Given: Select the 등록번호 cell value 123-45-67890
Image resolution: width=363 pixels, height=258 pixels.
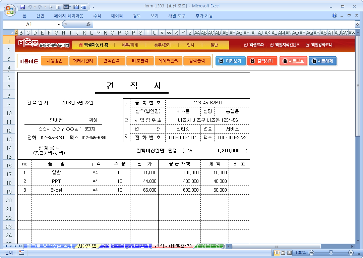Looking at the screenshot, I should click(x=207, y=103).
